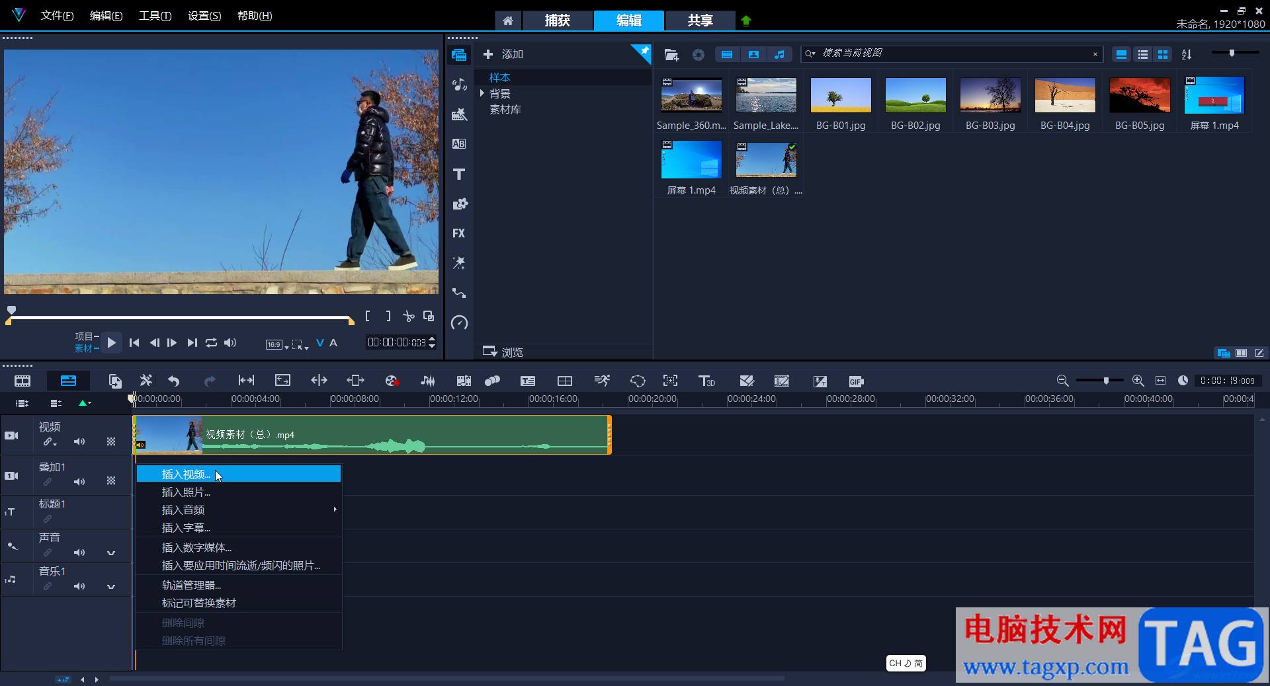Click the Home tab house icon
Screen dimensions: 1270x686
click(507, 20)
